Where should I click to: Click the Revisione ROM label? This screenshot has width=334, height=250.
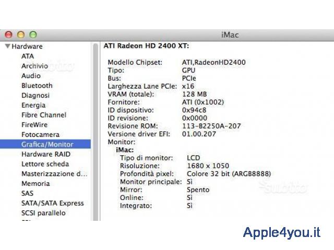[x=133, y=126]
